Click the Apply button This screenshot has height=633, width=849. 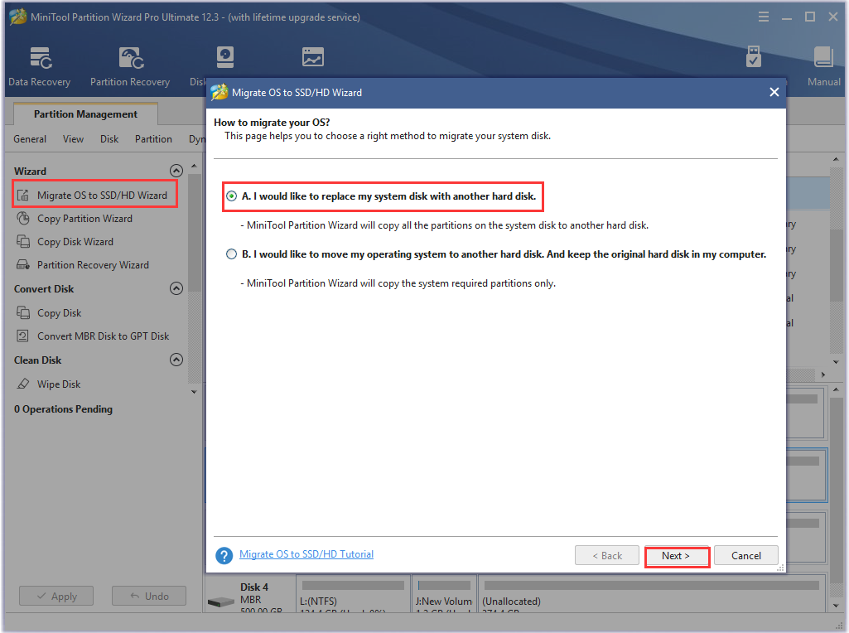56,597
